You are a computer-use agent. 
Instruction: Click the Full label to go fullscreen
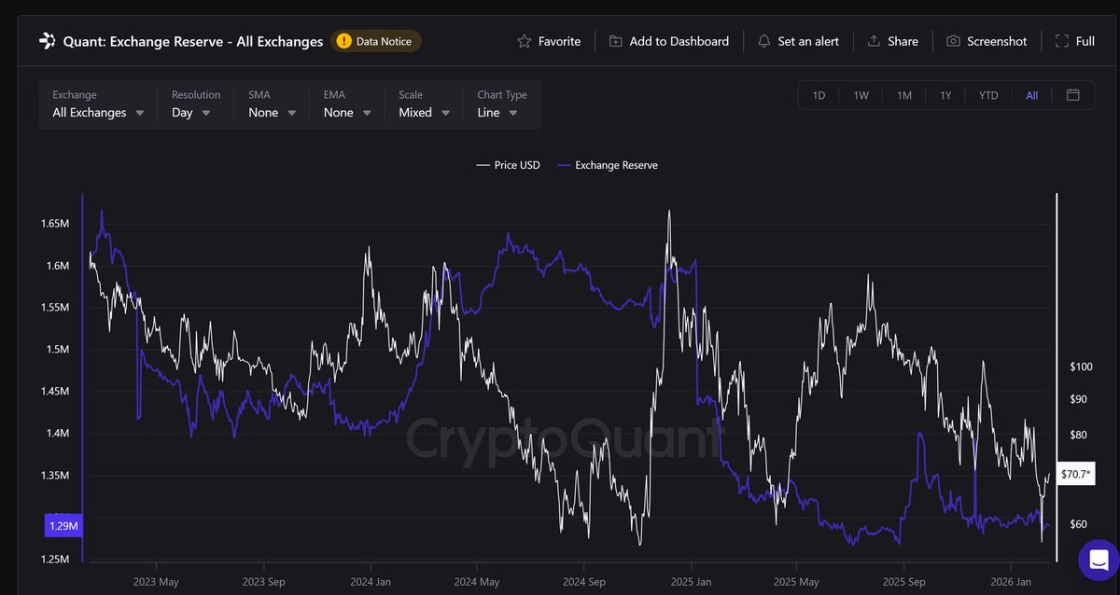coord(1085,41)
